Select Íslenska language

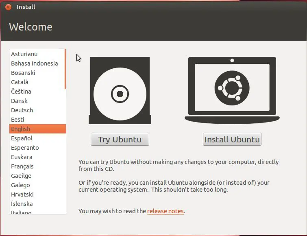37,204
